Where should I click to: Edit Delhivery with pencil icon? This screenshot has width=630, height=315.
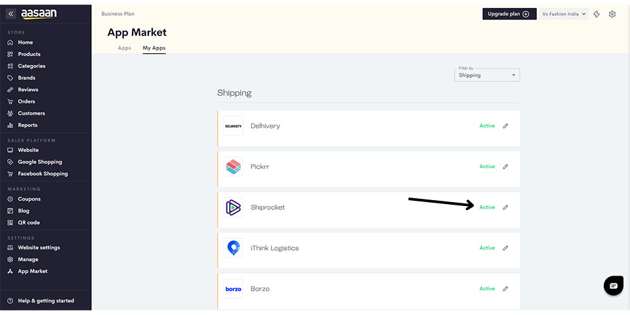tap(505, 126)
